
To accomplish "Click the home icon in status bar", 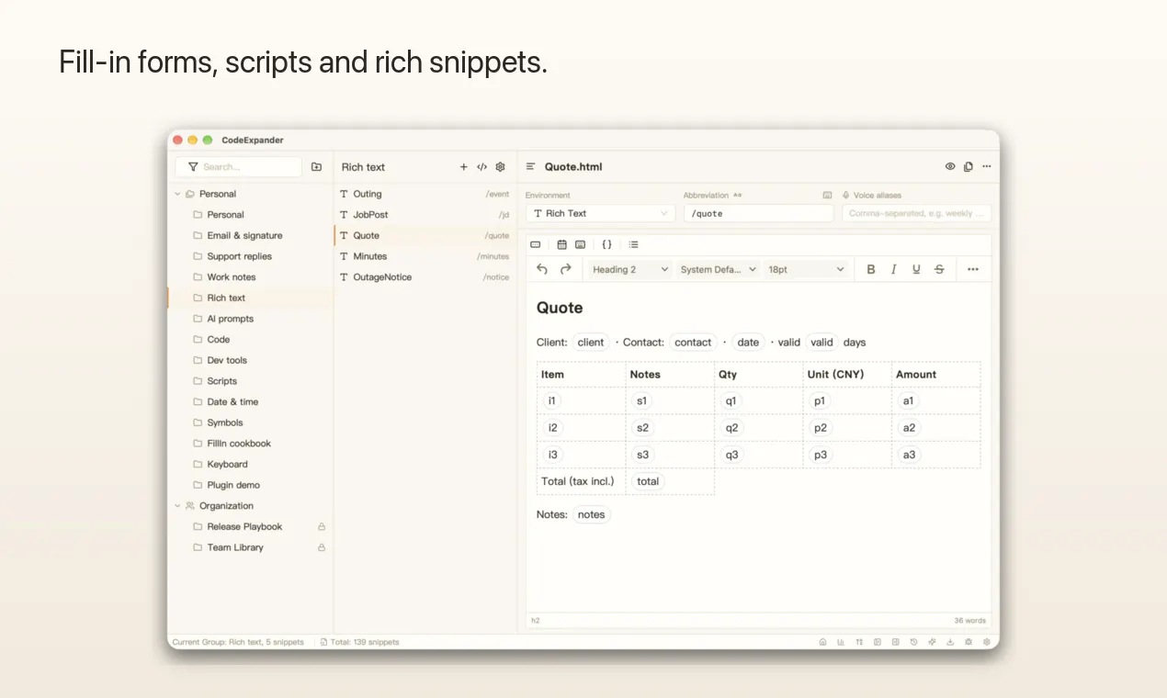I will [x=822, y=642].
